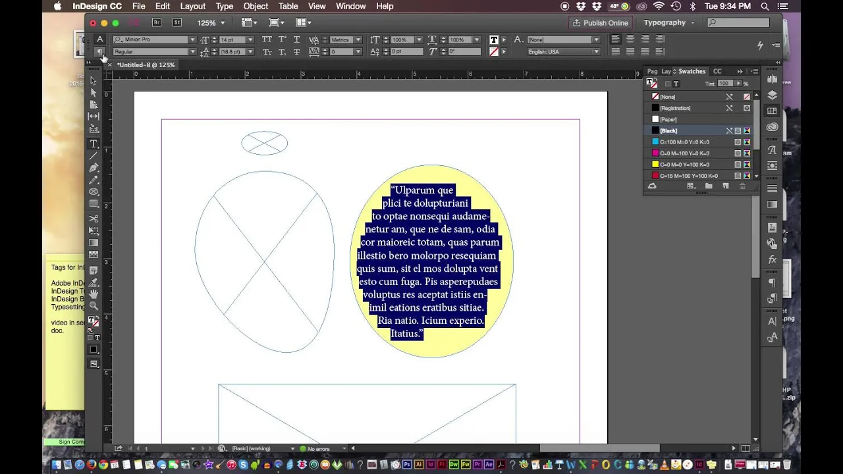Select the Hand tool
The width and height of the screenshot is (843, 474).
pyautogui.click(x=94, y=294)
